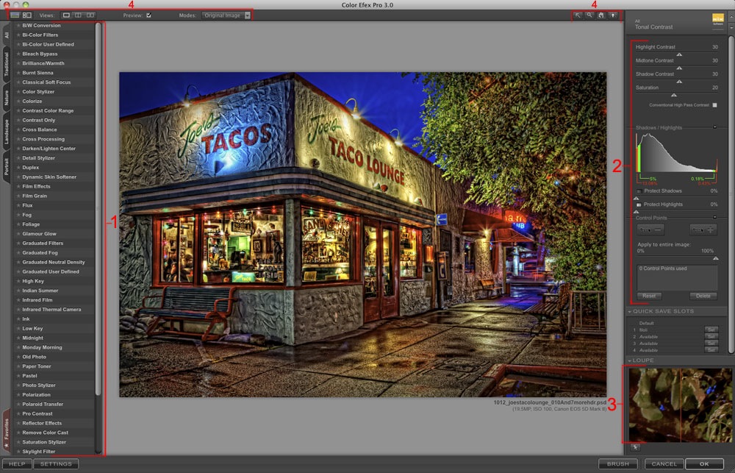The height and width of the screenshot is (473, 735).
Task: Pin the loupe position
Action: point(635,448)
